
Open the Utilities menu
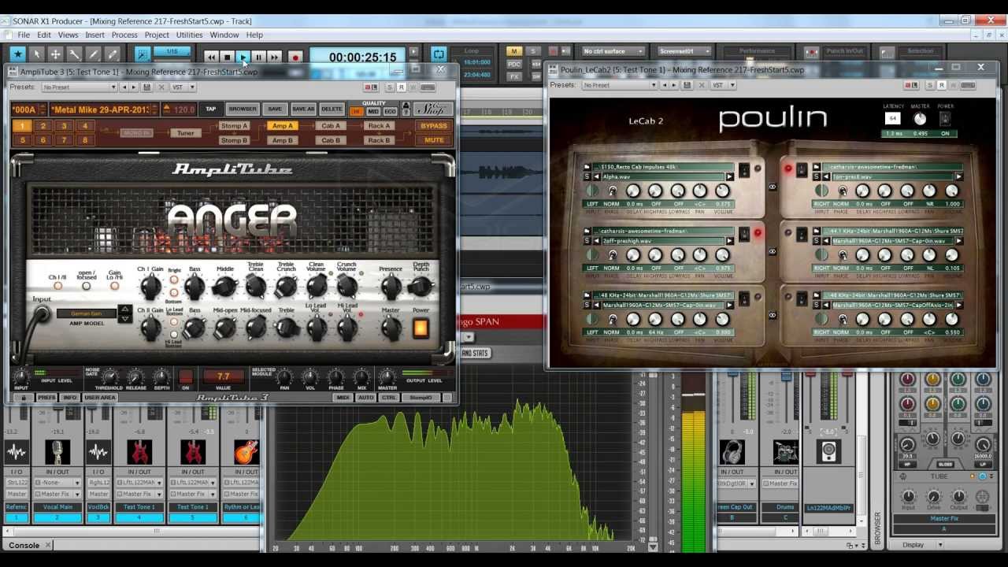(189, 35)
